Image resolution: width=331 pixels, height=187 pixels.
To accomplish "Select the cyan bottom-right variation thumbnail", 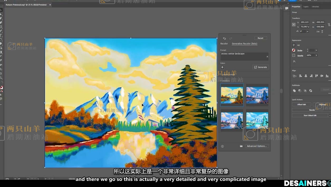I will [257, 120].
